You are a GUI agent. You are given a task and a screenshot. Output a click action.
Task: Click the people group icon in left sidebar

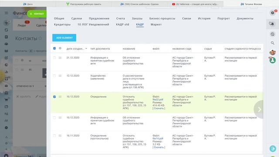[x=6, y=44]
